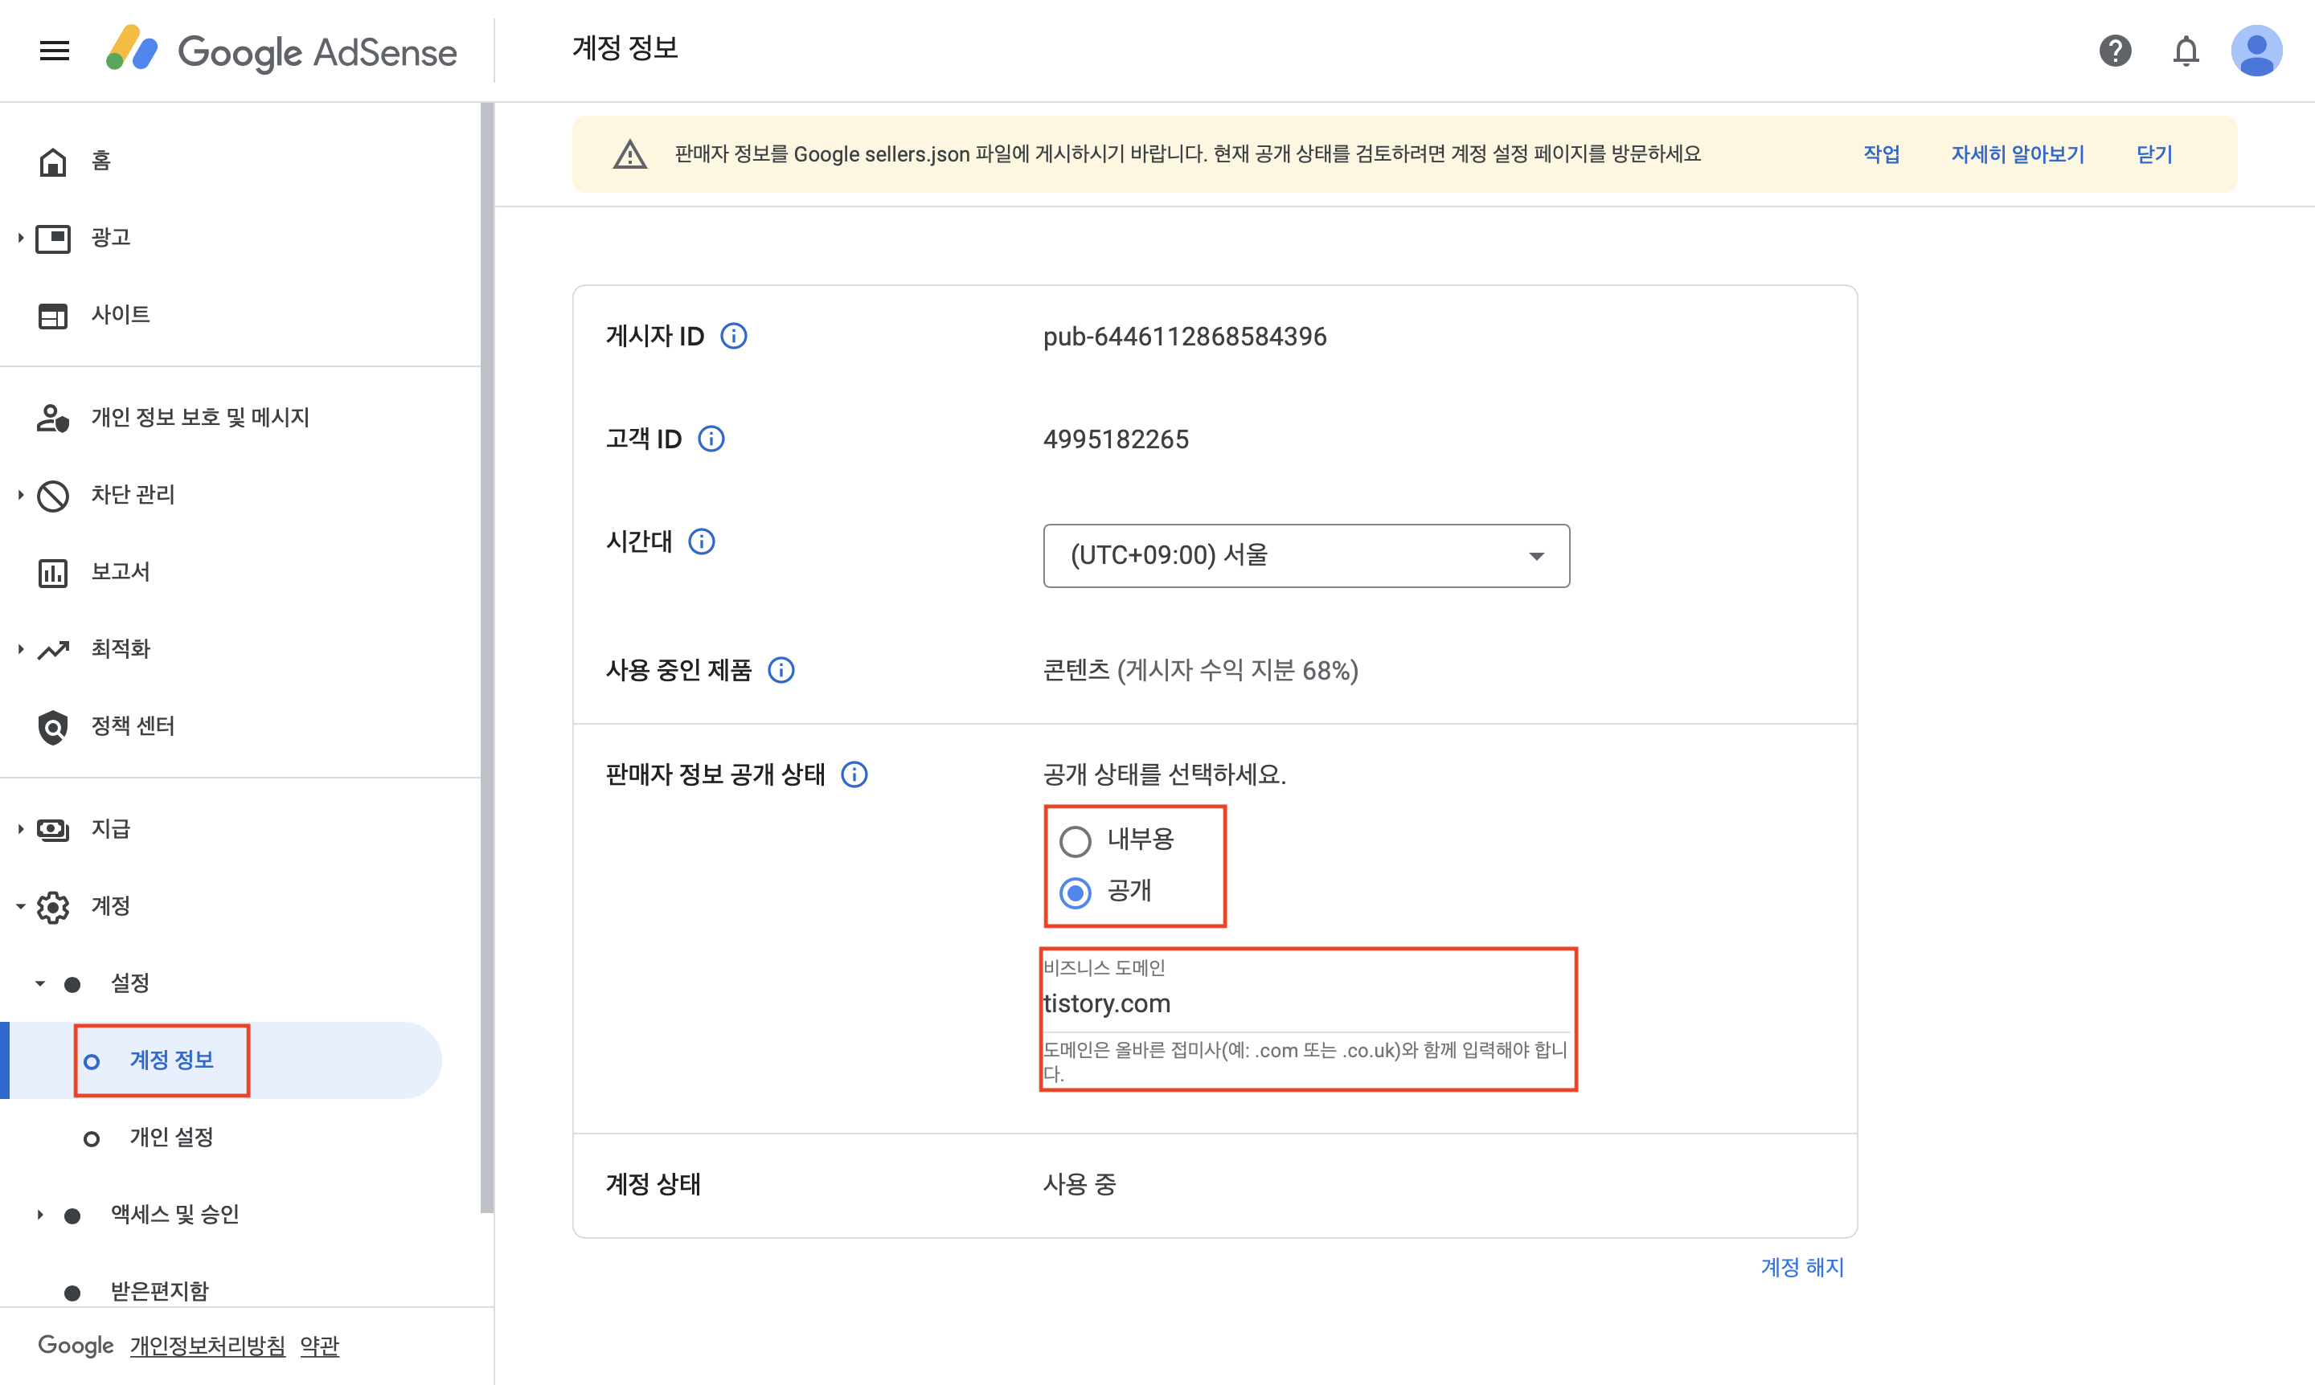
Task: Open the hamburger main menu icon
Action: coord(54,51)
